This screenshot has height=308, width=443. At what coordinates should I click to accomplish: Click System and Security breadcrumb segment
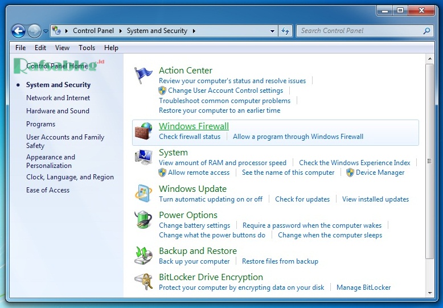pyautogui.click(x=157, y=31)
